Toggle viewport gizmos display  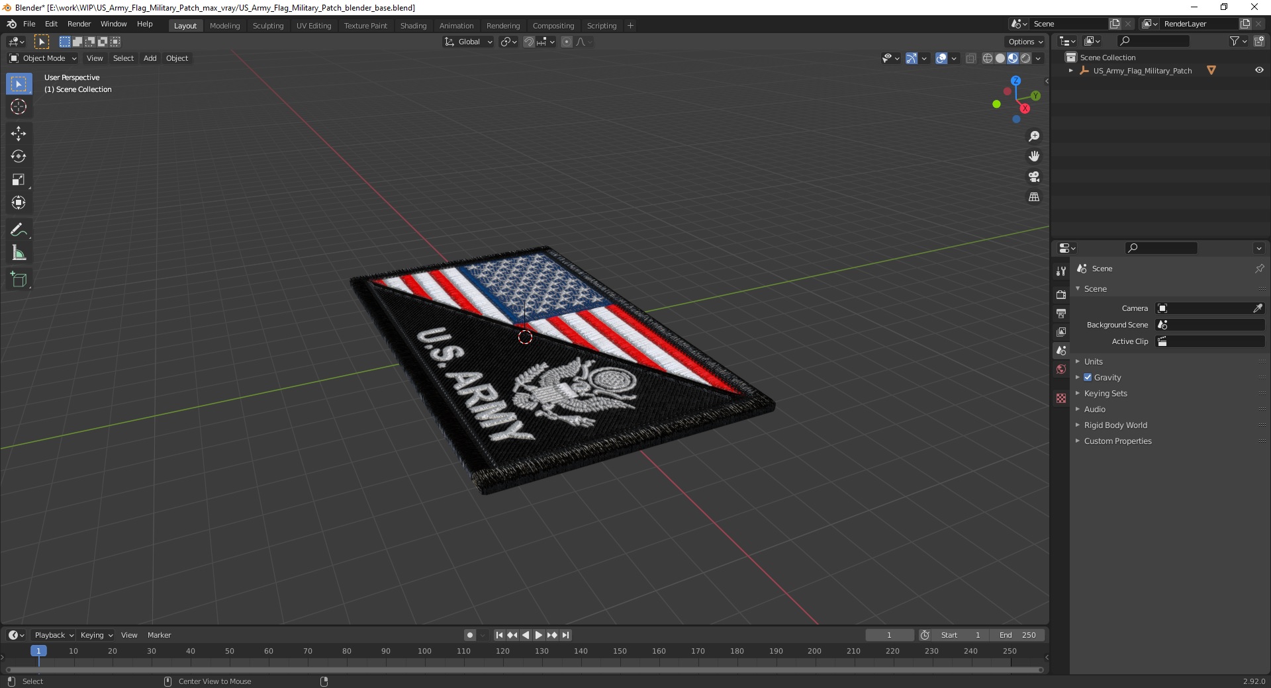pyautogui.click(x=912, y=58)
